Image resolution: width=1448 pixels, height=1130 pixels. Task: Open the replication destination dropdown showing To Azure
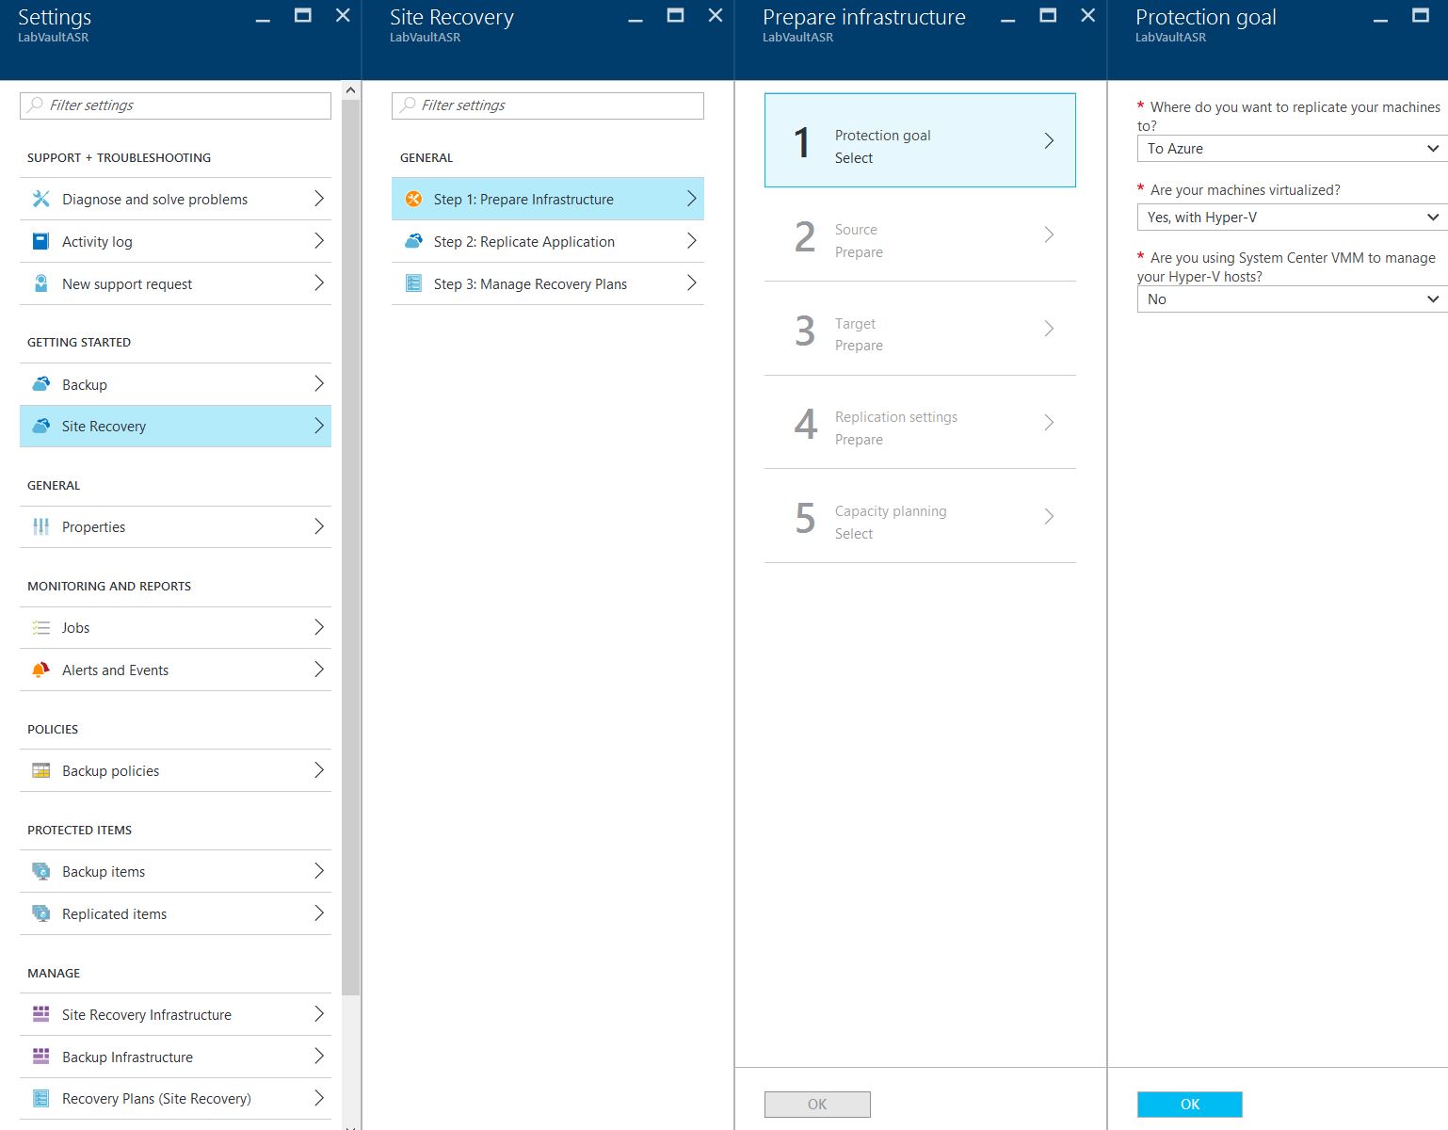(x=1292, y=149)
